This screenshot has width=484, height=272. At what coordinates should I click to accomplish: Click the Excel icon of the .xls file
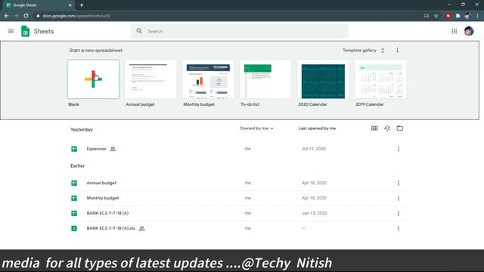click(x=74, y=228)
